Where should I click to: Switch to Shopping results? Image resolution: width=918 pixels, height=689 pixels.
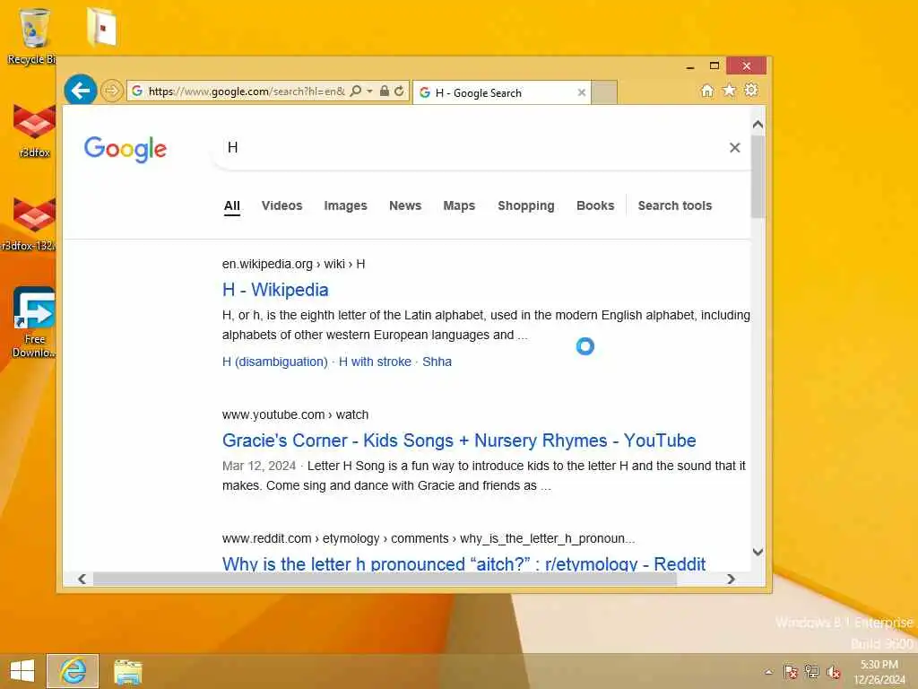pyautogui.click(x=525, y=205)
